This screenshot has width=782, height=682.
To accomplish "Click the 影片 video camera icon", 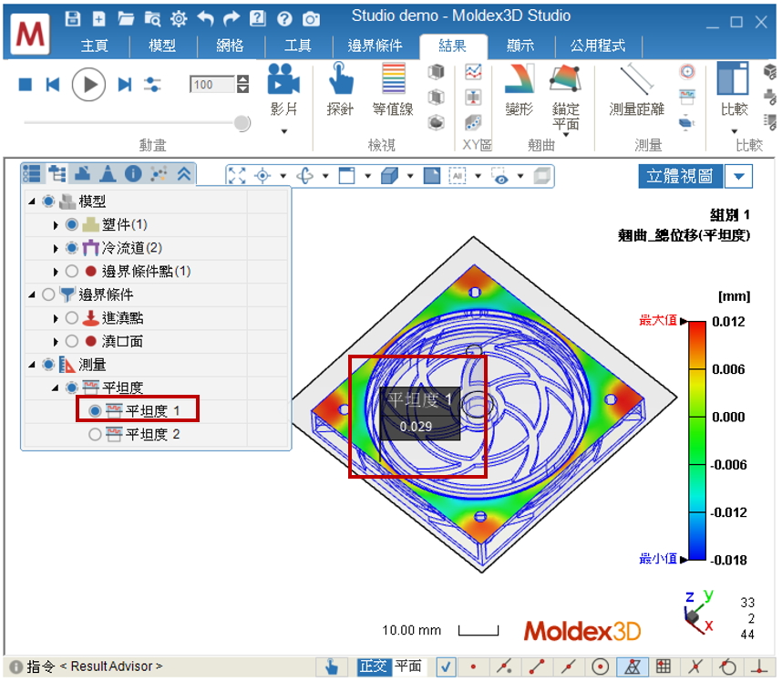I will [x=284, y=81].
